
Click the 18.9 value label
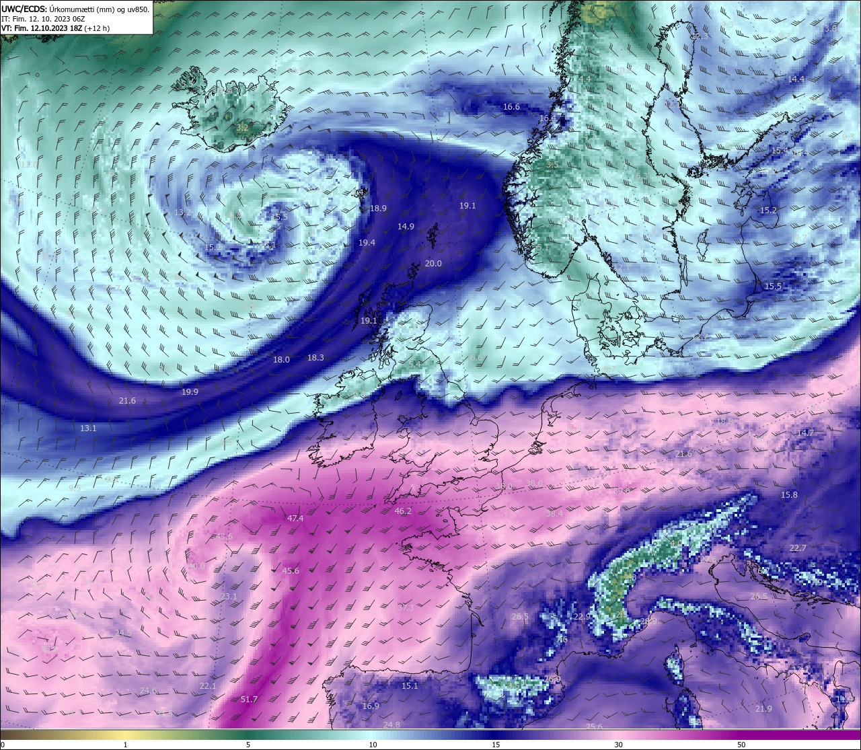point(378,209)
